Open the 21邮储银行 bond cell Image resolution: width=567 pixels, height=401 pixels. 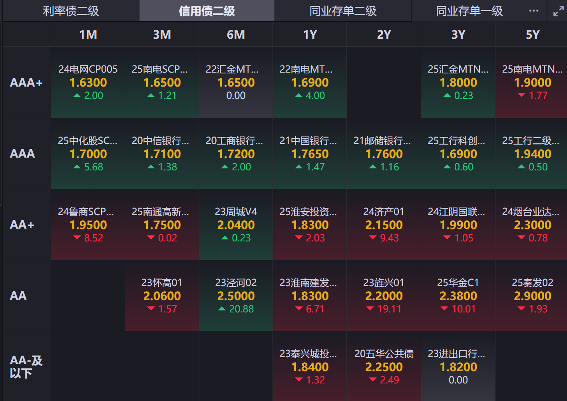[384, 154]
